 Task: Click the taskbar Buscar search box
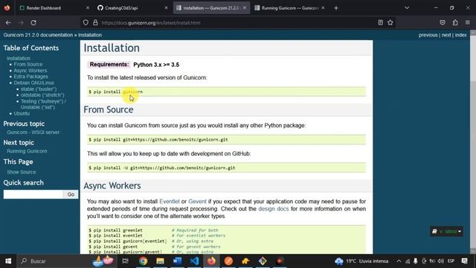coord(67,261)
